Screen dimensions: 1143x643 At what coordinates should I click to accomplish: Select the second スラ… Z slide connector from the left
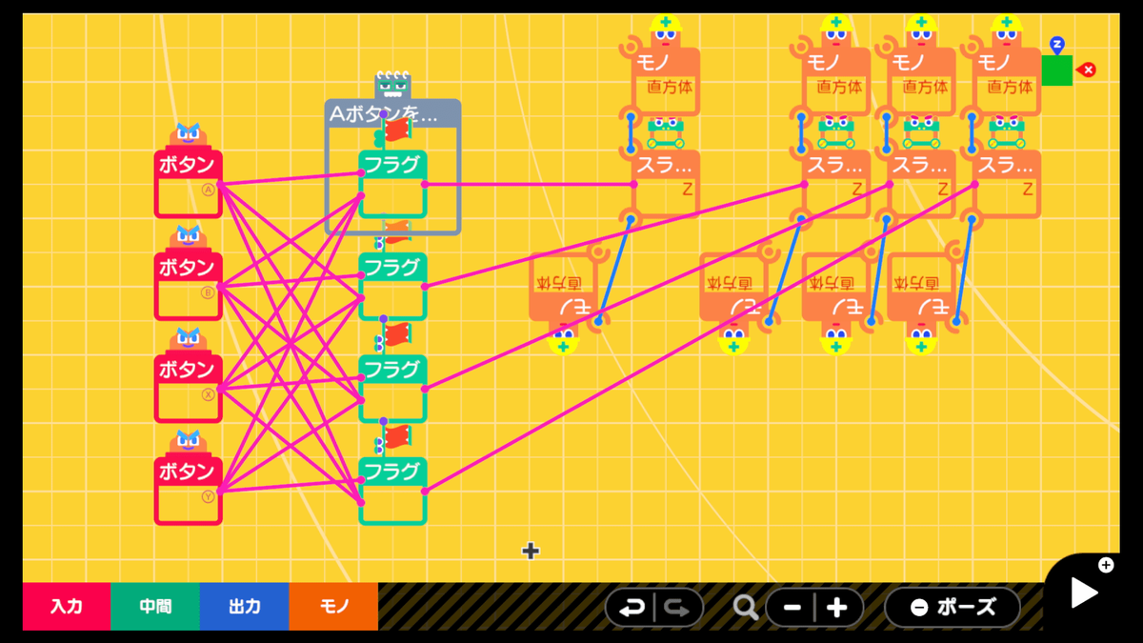(x=835, y=184)
